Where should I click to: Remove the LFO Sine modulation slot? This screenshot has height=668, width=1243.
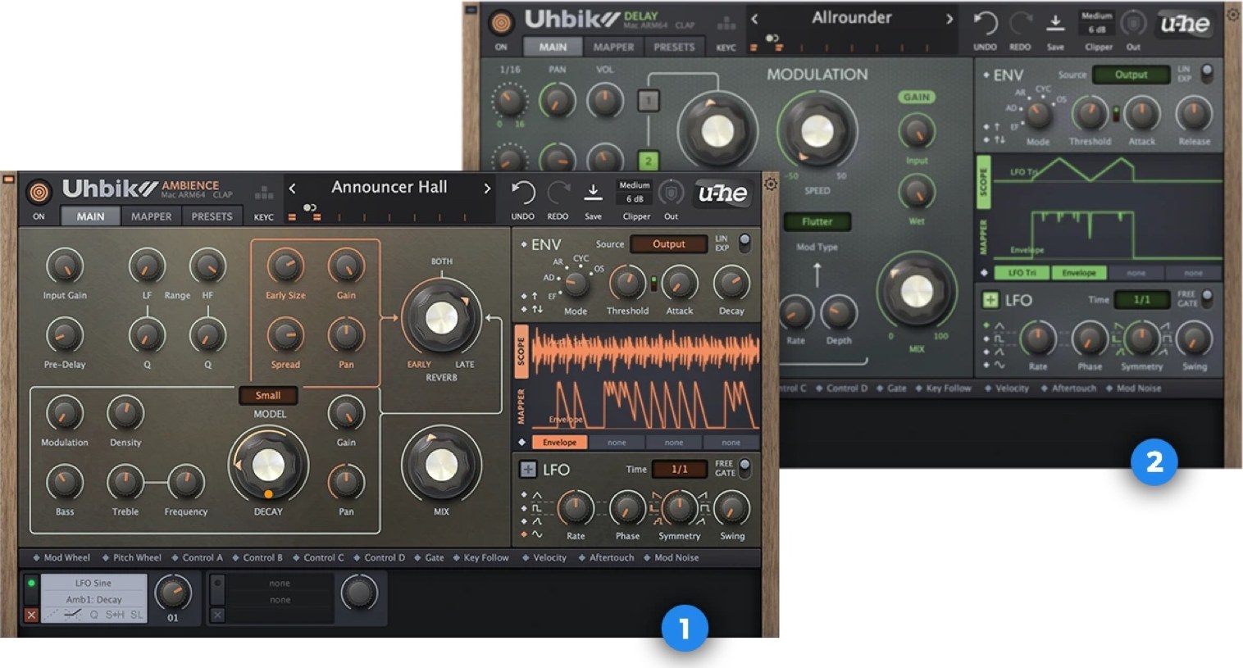(x=31, y=615)
